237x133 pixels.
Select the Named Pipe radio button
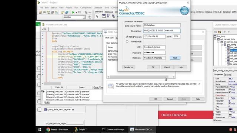127,41
